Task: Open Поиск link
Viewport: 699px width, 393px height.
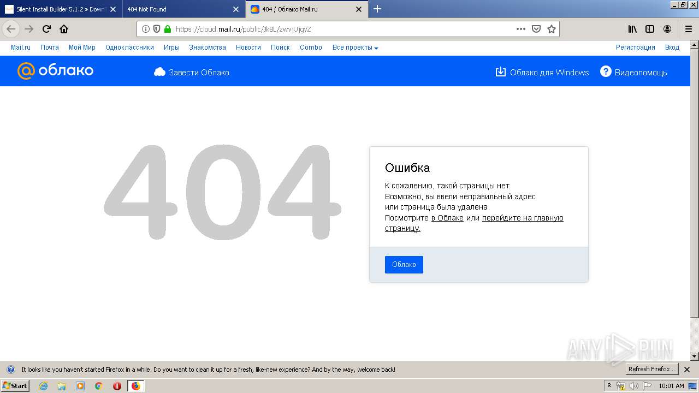Action: [x=280, y=47]
